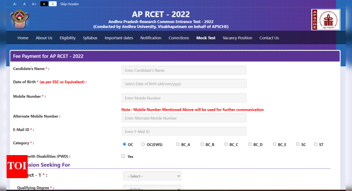This screenshot has width=352, height=191.
Task: Focus the Mobile Number field
Action: click(184, 98)
